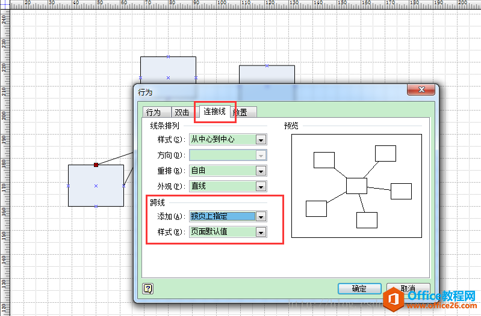Expand the 样式(E) line jump dropdown arrow
This screenshot has height=316, width=481.
coord(261,232)
